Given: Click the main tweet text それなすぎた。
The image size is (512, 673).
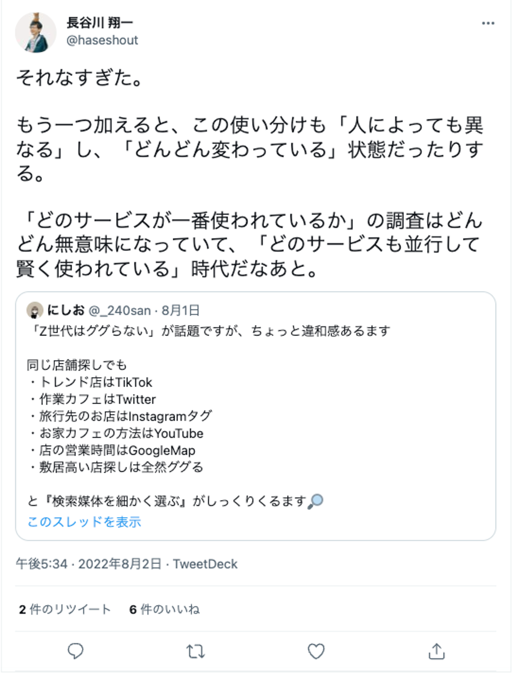Looking at the screenshot, I should pyautogui.click(x=78, y=77).
